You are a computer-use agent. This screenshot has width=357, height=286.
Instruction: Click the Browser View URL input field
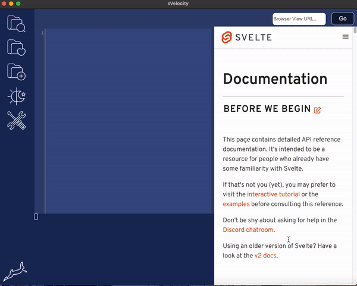point(299,19)
